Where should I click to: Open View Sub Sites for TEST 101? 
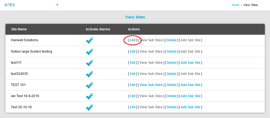point(151,85)
